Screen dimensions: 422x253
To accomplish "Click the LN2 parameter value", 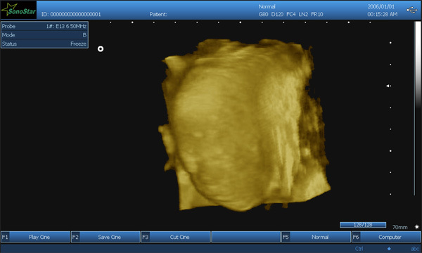I will coord(303,14).
